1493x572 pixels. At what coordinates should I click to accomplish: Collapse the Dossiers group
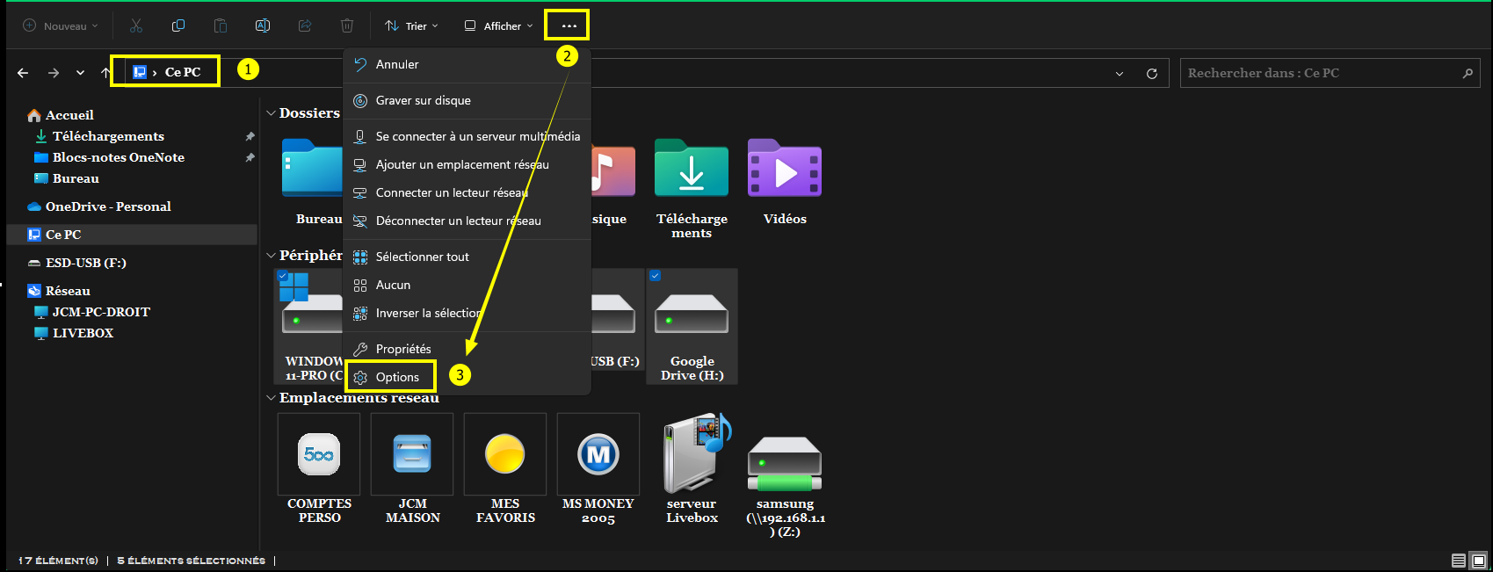point(271,113)
